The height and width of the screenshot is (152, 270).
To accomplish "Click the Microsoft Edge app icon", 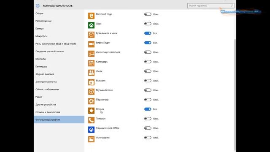I will pyautogui.click(x=91, y=16).
